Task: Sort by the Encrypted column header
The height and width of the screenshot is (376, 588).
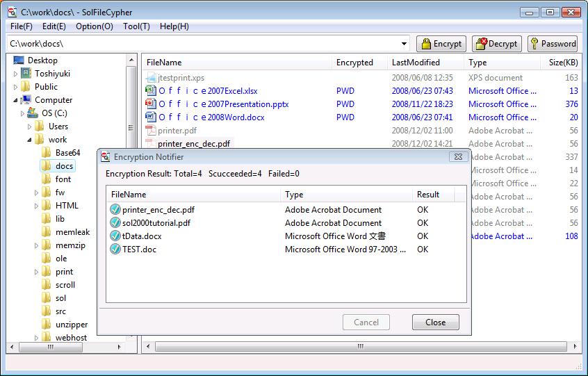Action: click(x=359, y=63)
